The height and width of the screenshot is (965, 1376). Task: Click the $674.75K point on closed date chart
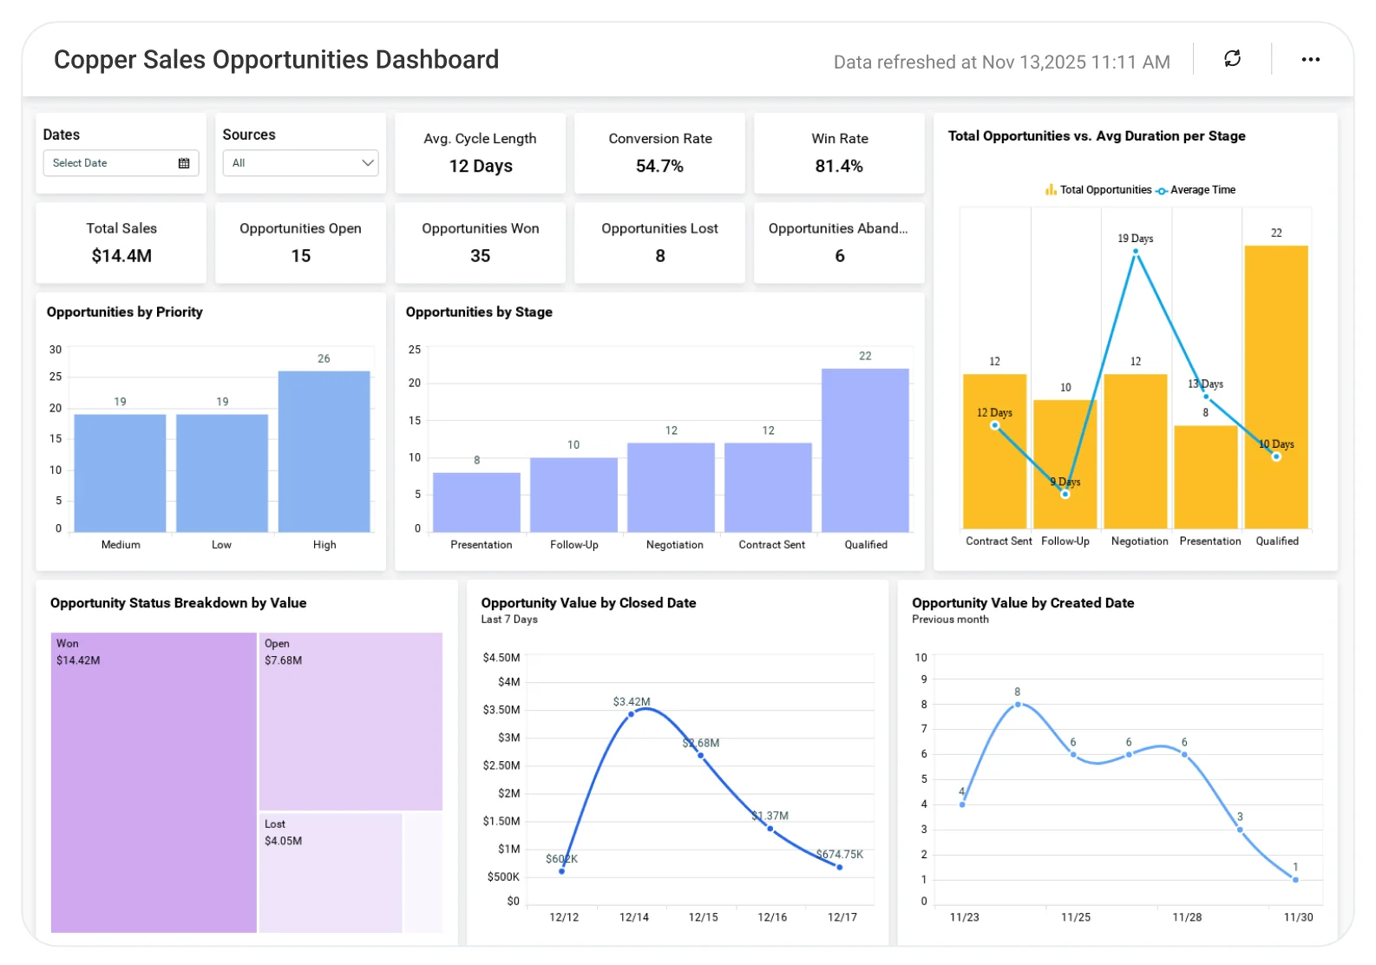[840, 867]
